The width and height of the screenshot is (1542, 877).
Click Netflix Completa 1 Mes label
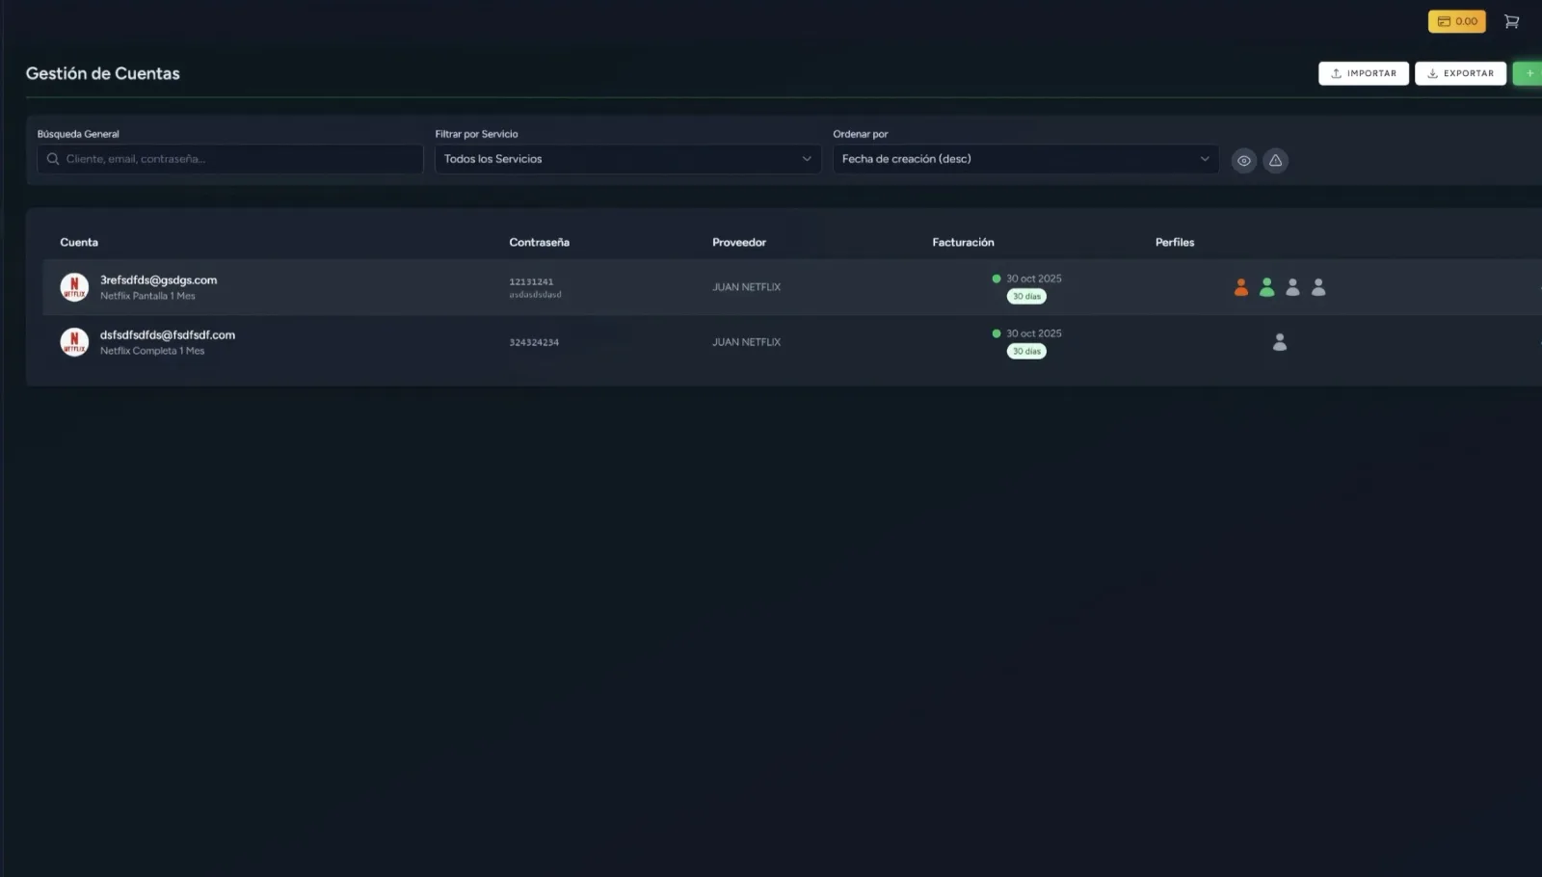point(152,351)
